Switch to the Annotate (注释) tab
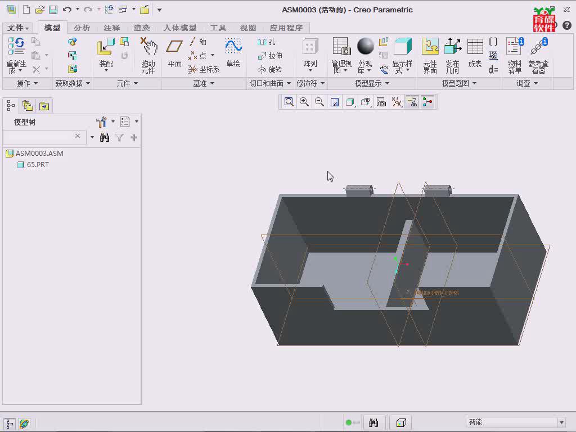This screenshot has height=432, width=576. click(x=112, y=28)
